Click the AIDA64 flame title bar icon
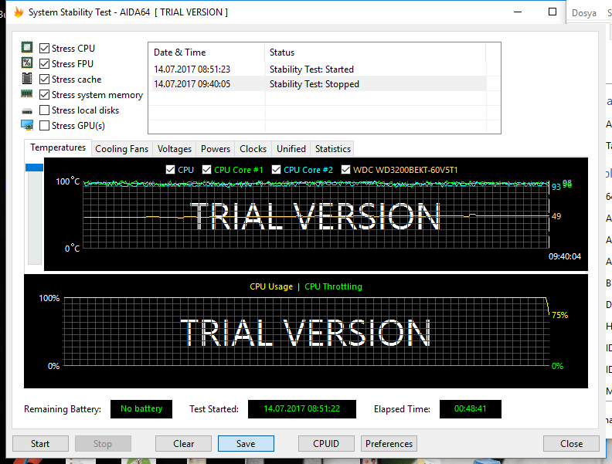 pos(19,12)
